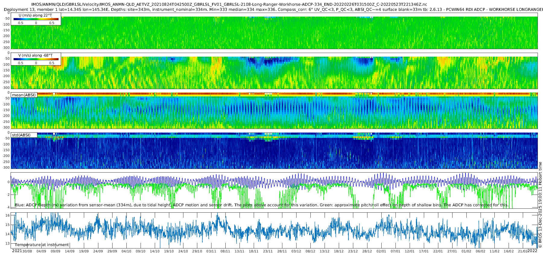The width and height of the screenshot is (543, 256).
Task: Click the 01/02 date tick
Action: pyautogui.click(x=466, y=251)
